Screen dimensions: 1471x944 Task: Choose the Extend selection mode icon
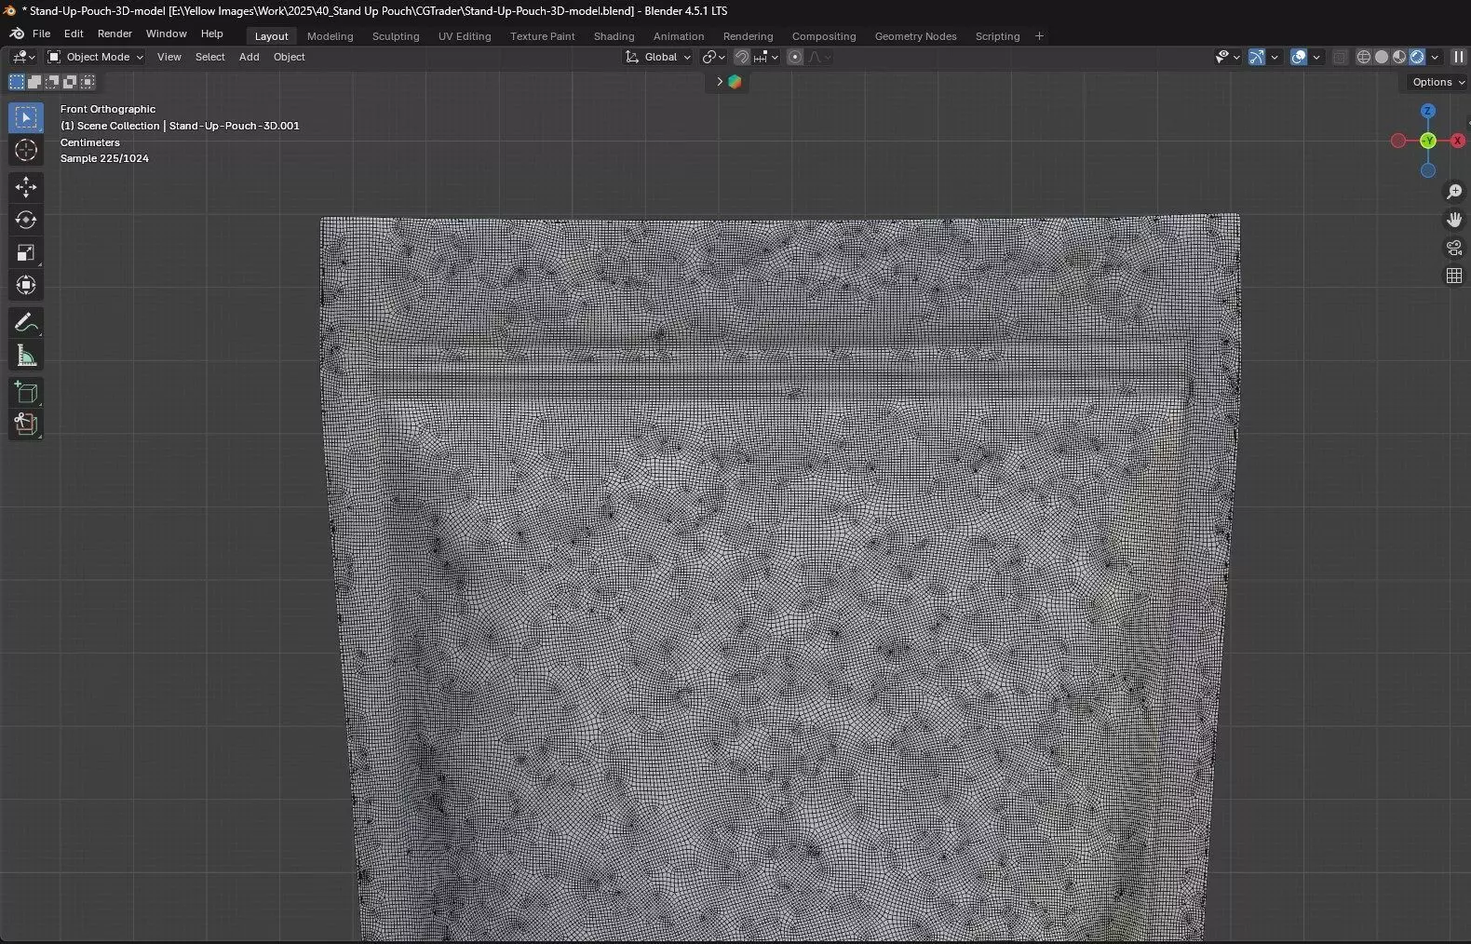(x=34, y=82)
